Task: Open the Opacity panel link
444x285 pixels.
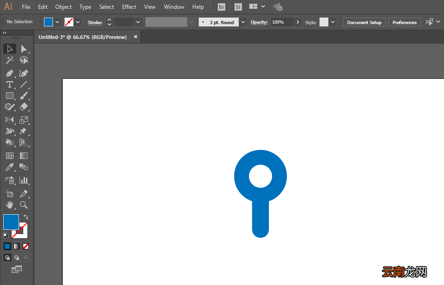Action: click(x=259, y=22)
